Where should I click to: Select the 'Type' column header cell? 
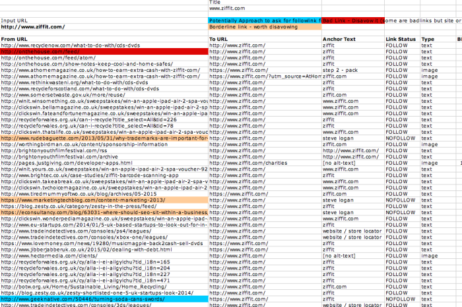tap(438, 39)
